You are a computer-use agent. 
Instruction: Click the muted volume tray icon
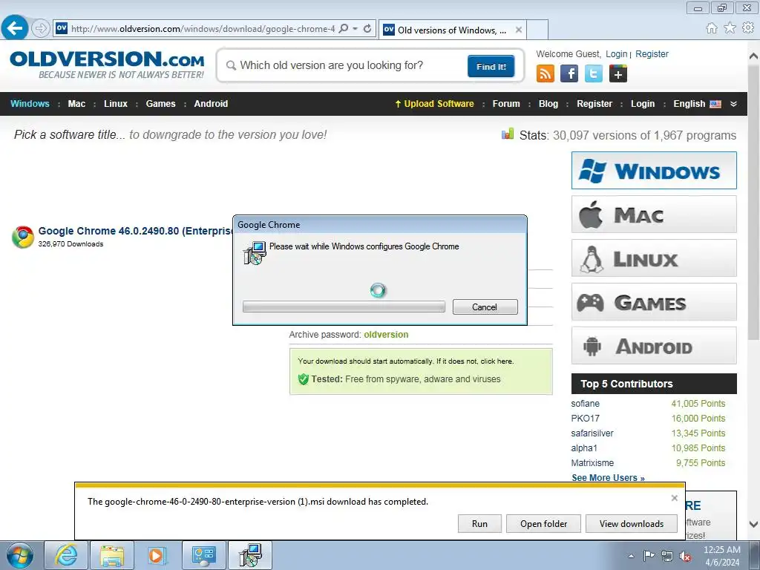tap(685, 556)
